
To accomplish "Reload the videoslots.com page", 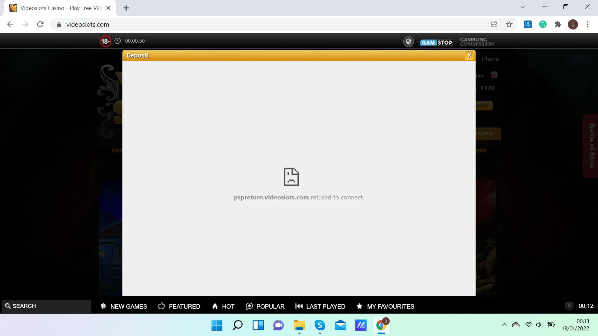I will [x=40, y=24].
